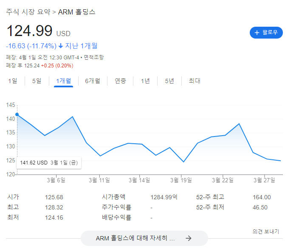Open the 5년 chart range
Viewport: 302px width, 248px height.
(169, 81)
